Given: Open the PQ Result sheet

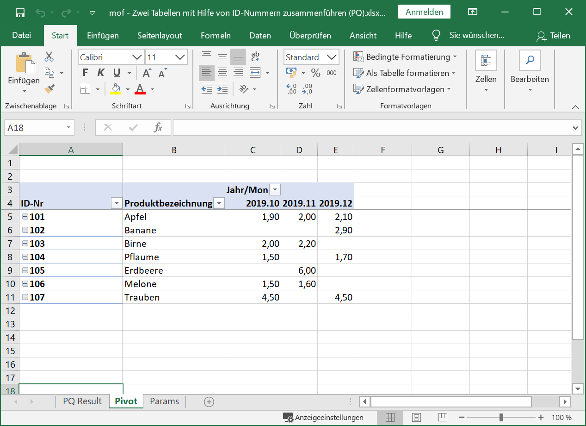Looking at the screenshot, I should tap(82, 401).
